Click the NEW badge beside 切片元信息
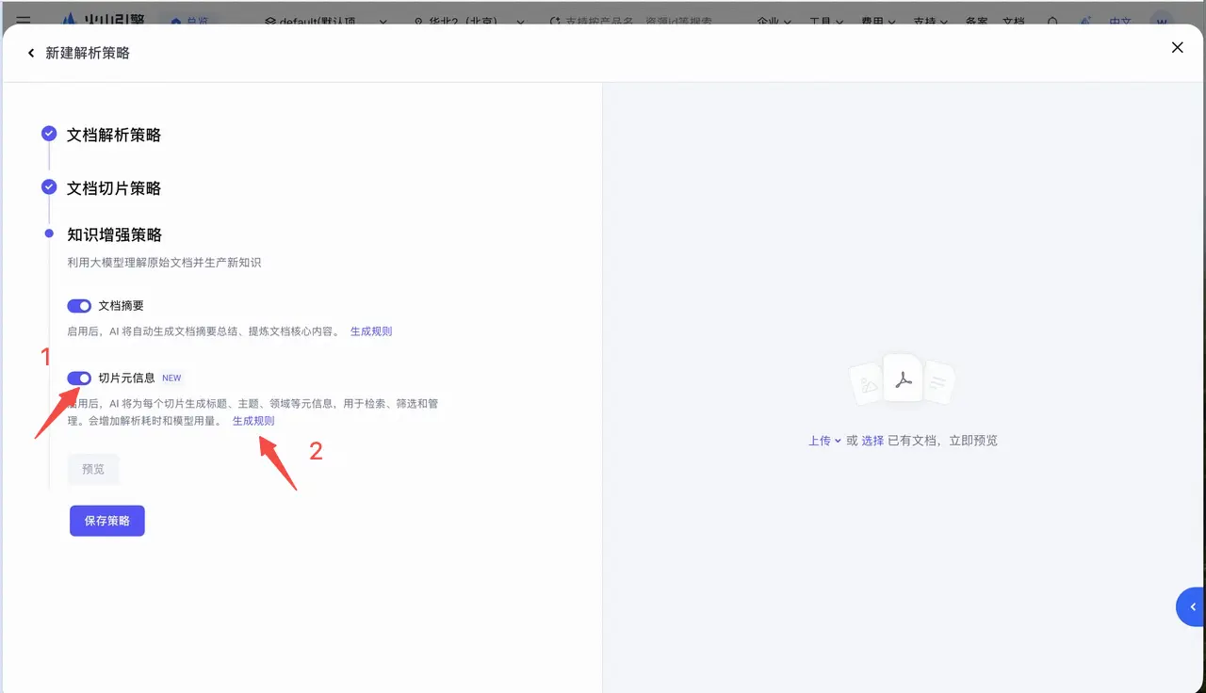This screenshot has height=693, width=1206. tap(171, 379)
